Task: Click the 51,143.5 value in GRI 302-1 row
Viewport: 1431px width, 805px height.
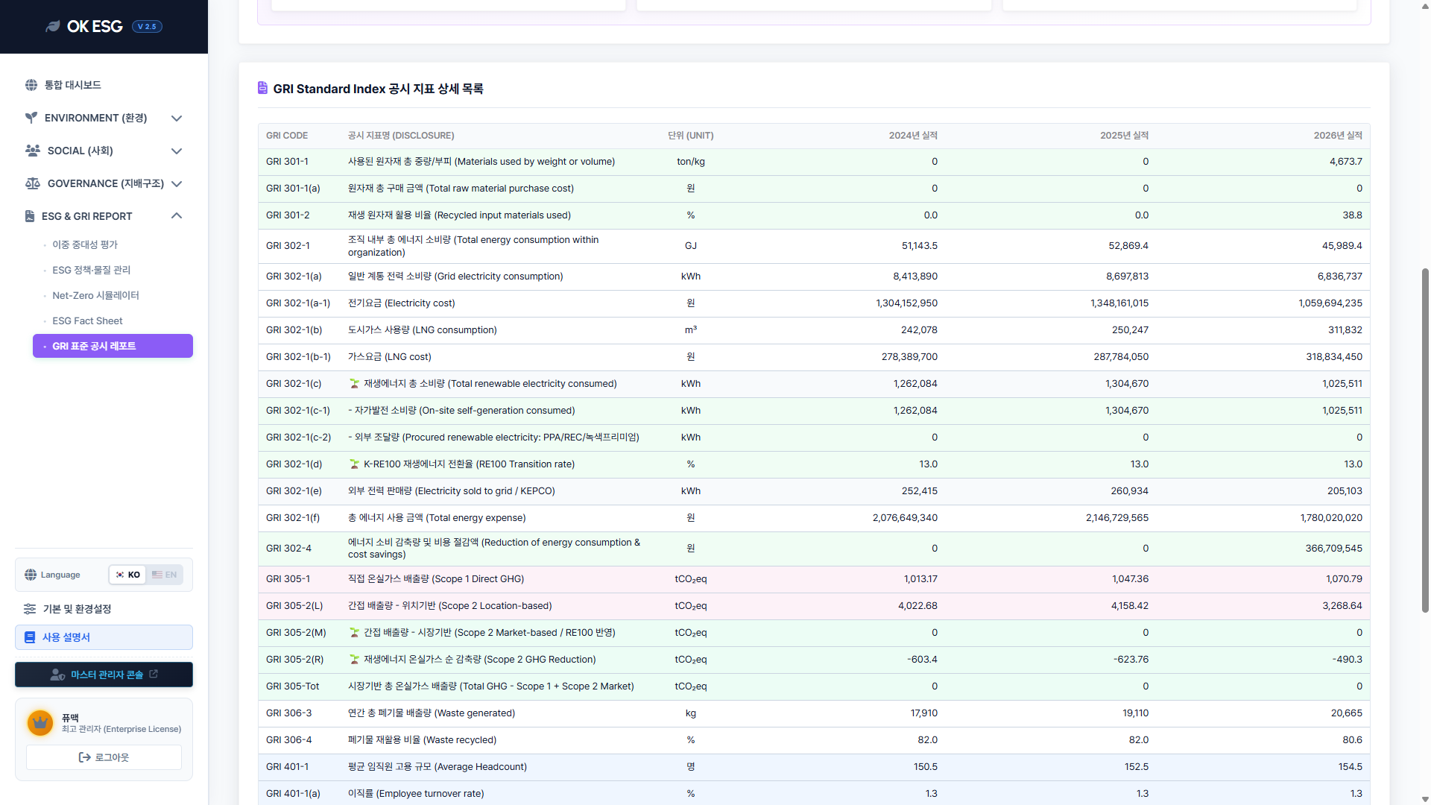Action: click(920, 246)
